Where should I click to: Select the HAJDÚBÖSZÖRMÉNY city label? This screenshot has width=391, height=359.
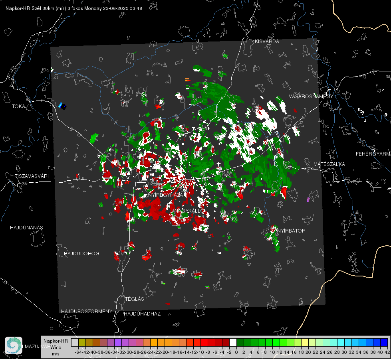pos(87,312)
